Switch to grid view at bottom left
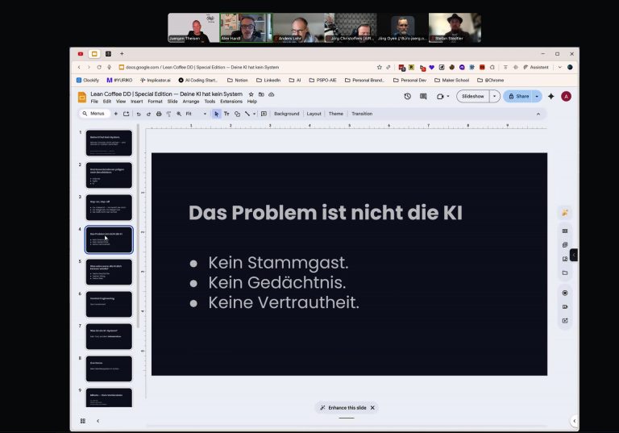The image size is (619, 433). coord(82,421)
